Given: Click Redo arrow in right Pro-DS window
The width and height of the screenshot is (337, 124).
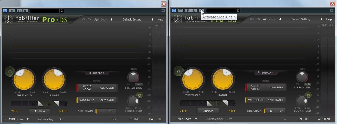Looking at the screenshot, I should pyautogui.click(x=258, y=19).
